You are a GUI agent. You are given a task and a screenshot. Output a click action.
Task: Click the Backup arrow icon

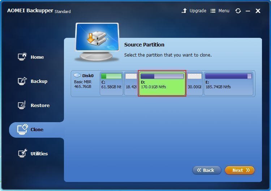(x=22, y=81)
